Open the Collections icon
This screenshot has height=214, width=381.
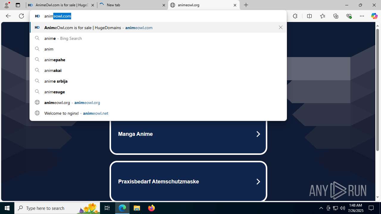pyautogui.click(x=336, y=16)
